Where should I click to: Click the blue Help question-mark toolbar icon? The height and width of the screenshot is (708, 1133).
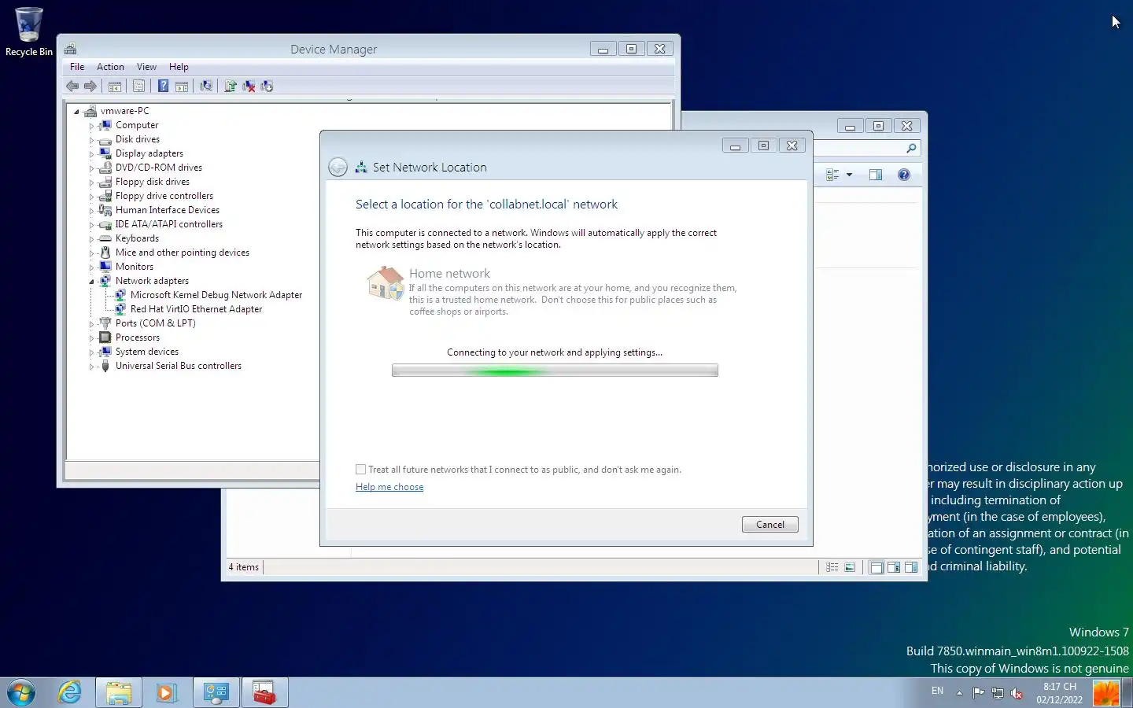[x=163, y=87]
